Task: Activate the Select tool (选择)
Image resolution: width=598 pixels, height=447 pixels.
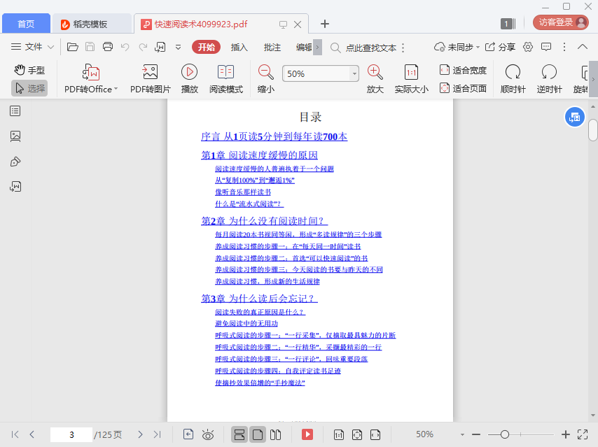Action: point(29,88)
